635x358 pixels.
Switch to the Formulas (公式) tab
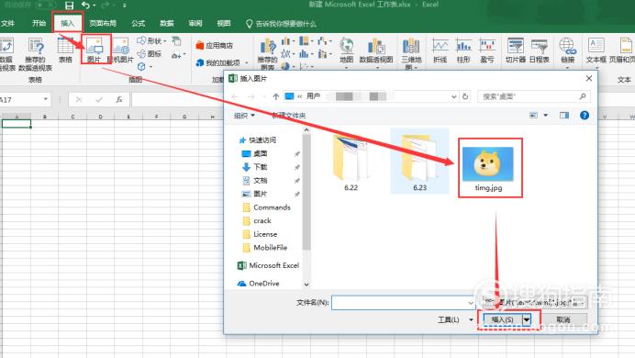pyautogui.click(x=138, y=24)
